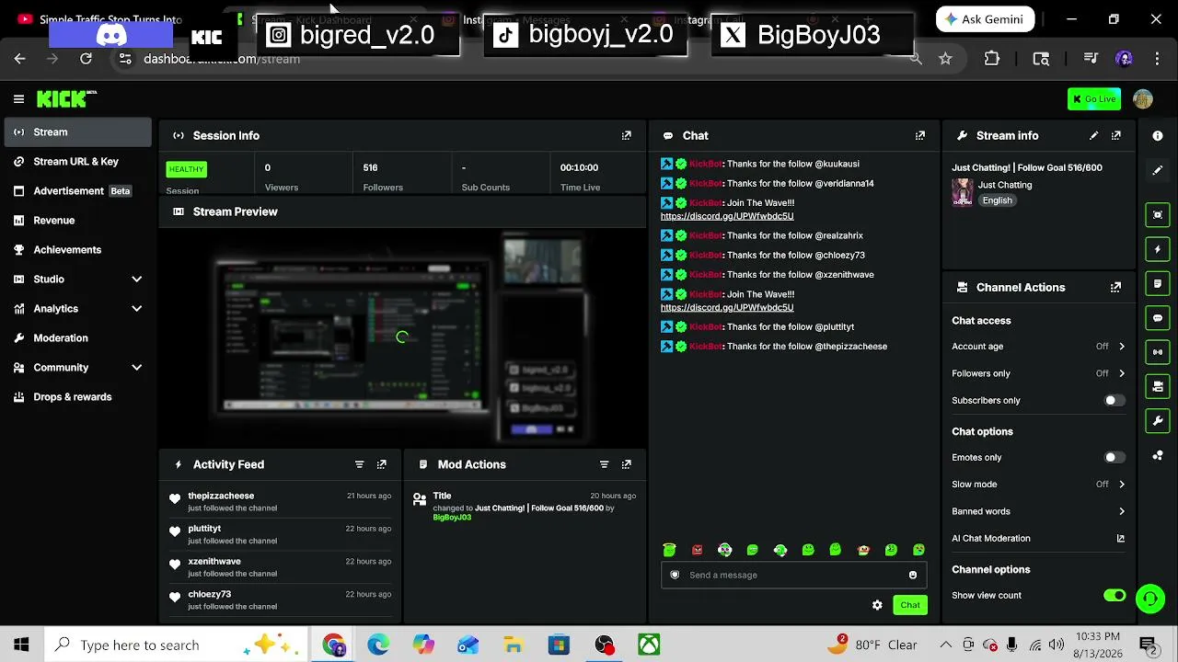
Task: Toggle the document widget in the right rail
Action: [x=1158, y=283]
